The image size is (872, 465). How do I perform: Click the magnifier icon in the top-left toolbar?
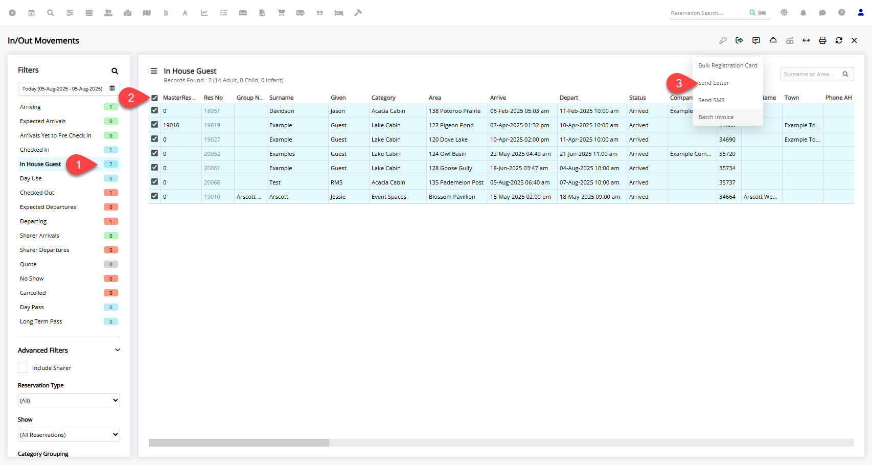coord(51,13)
